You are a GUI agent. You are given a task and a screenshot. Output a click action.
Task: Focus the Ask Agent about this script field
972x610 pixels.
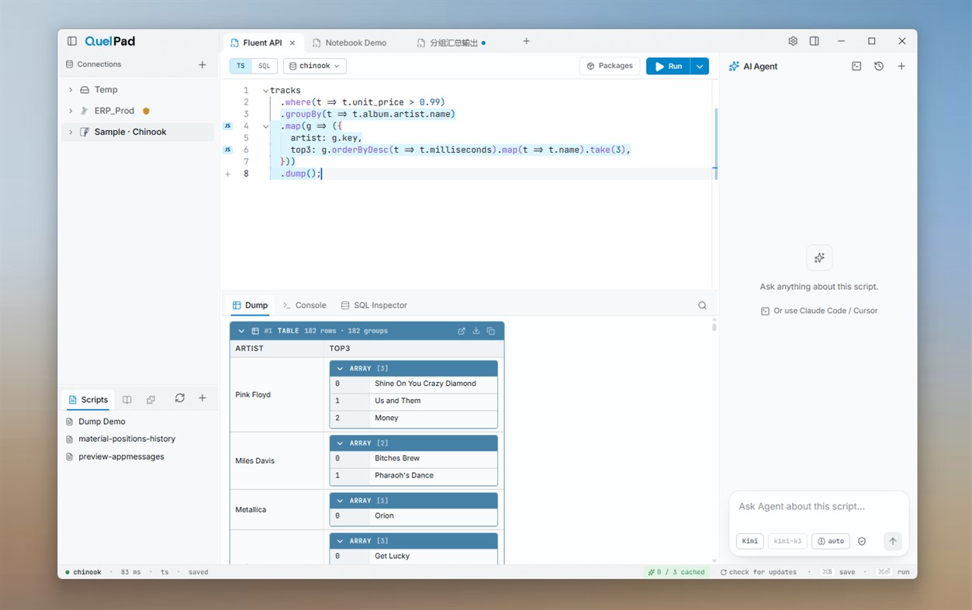point(819,507)
